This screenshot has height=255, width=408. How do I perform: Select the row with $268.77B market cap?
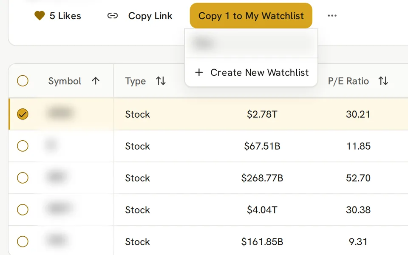[x=23, y=178]
